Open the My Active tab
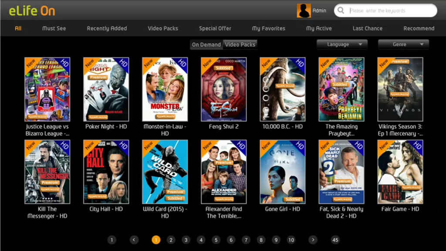The image size is (446, 251). click(319, 28)
